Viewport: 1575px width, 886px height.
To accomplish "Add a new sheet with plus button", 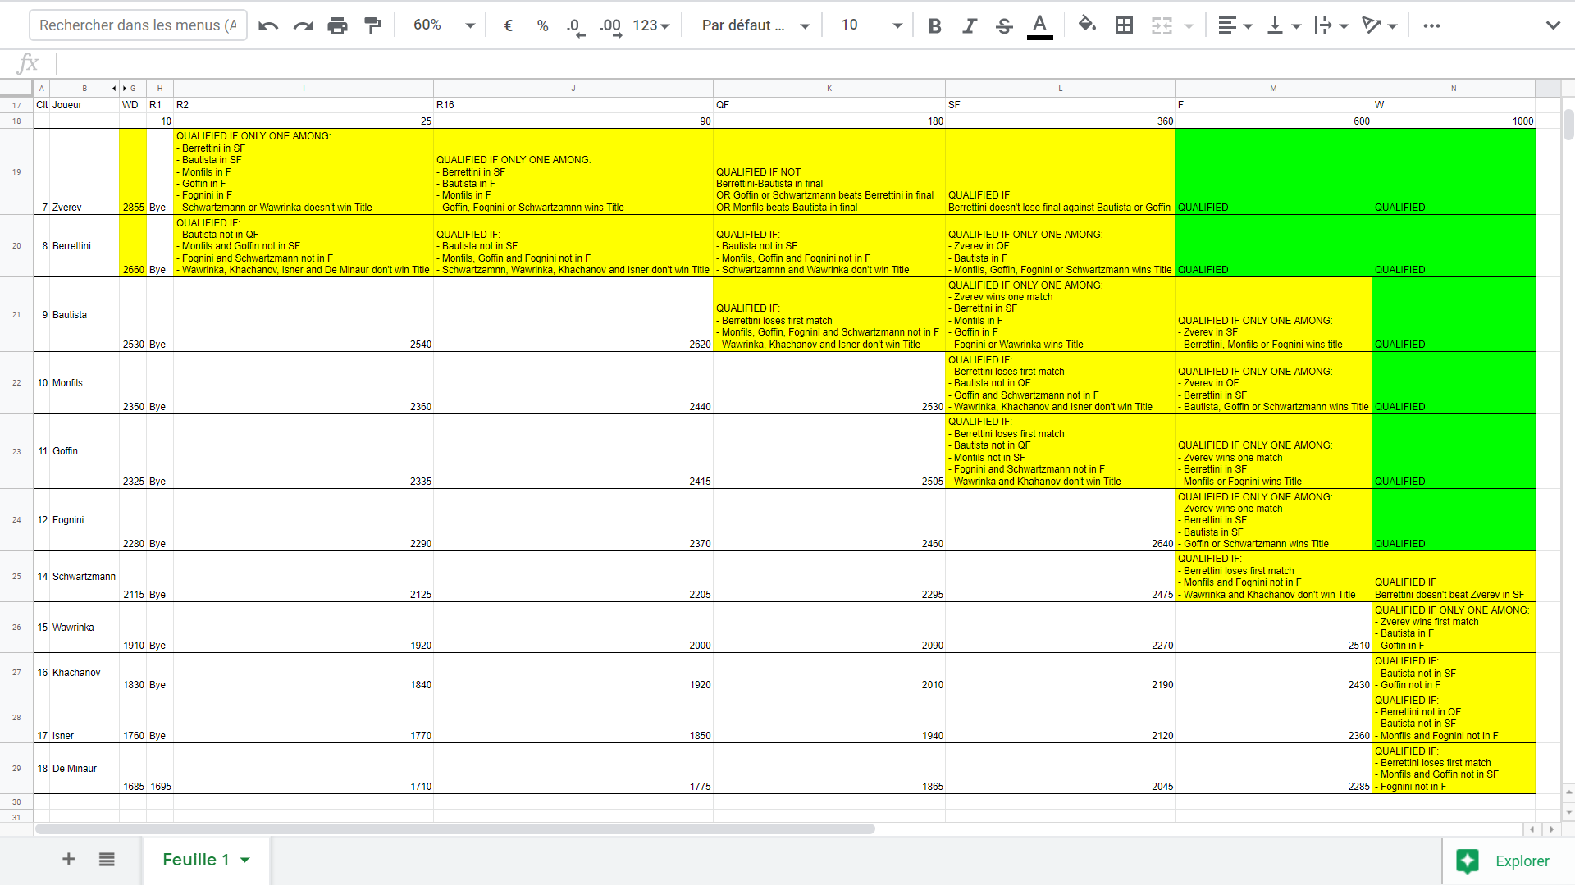I will click(x=69, y=859).
